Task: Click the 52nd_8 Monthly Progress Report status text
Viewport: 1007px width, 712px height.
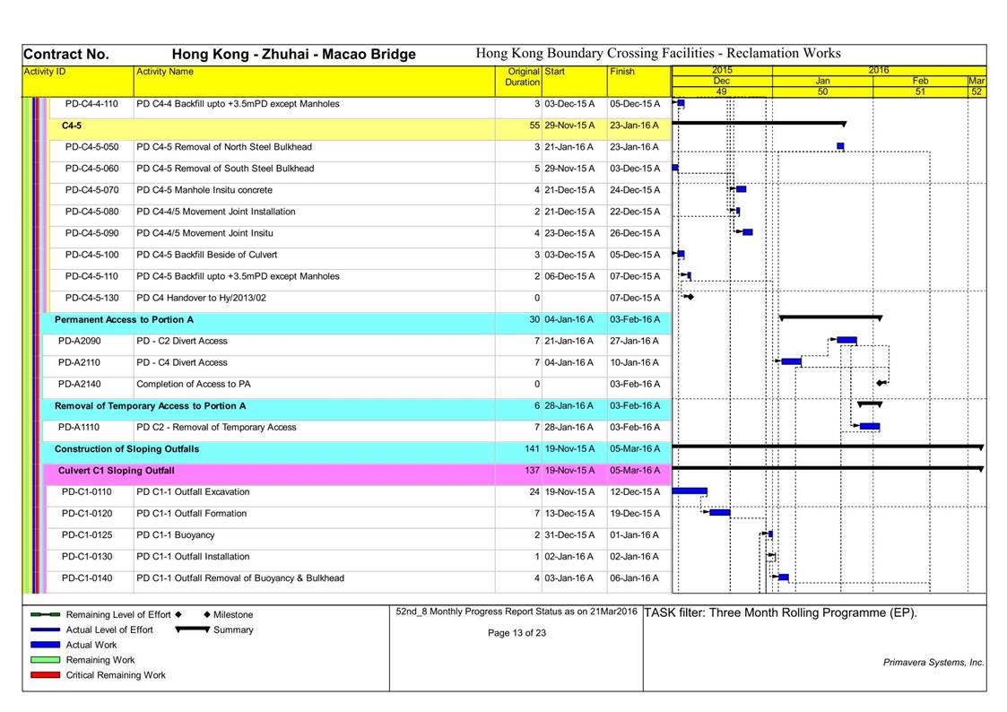Action: click(517, 612)
